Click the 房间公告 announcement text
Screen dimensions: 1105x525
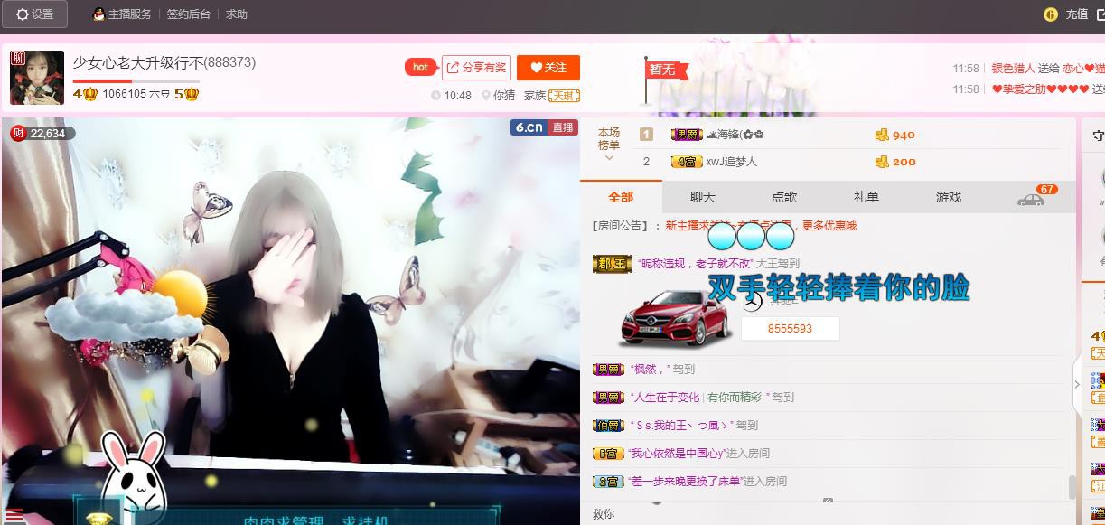[x=761, y=226]
